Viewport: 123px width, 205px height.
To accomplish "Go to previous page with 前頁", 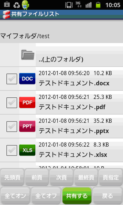I will (37, 177).
